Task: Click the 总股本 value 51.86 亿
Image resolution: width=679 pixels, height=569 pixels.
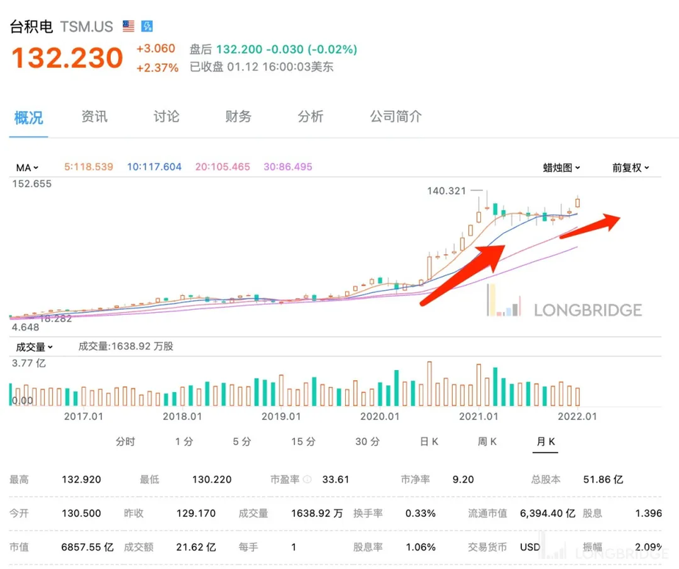Action: coord(603,479)
